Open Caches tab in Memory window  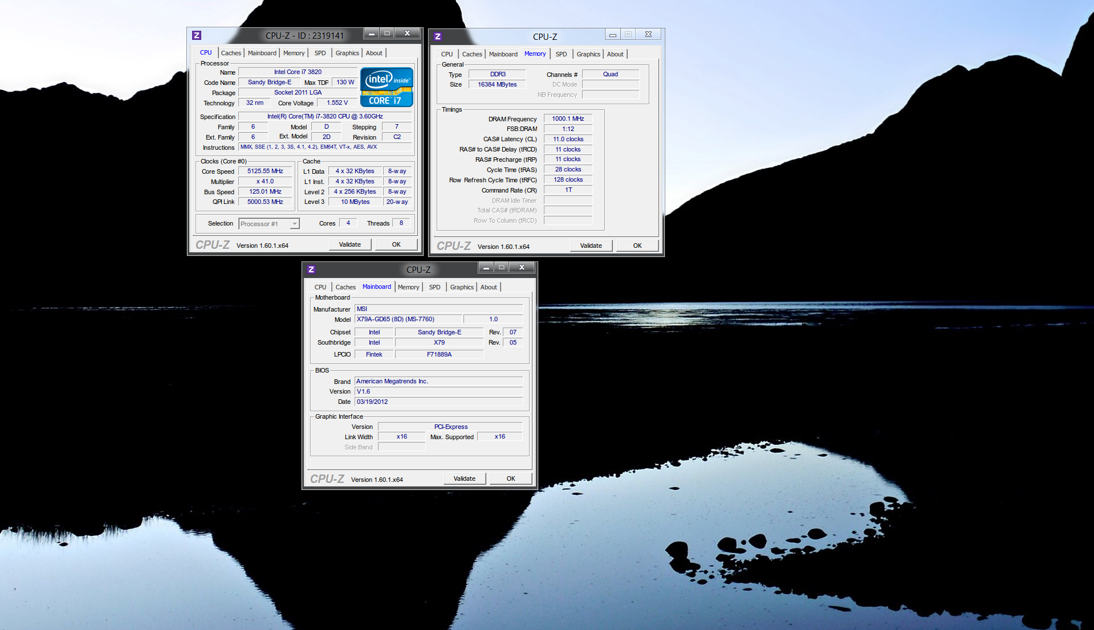(472, 54)
